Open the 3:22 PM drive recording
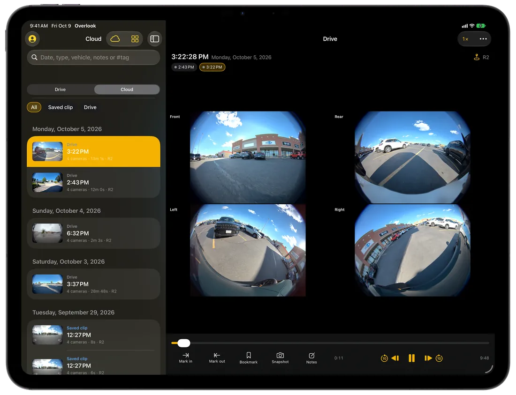 pyautogui.click(x=93, y=151)
